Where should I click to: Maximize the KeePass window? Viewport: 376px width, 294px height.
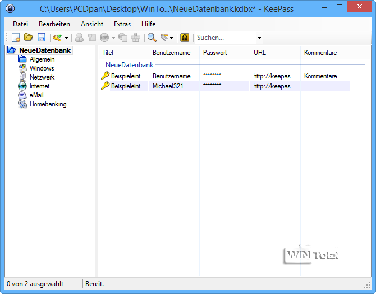click(x=340, y=7)
